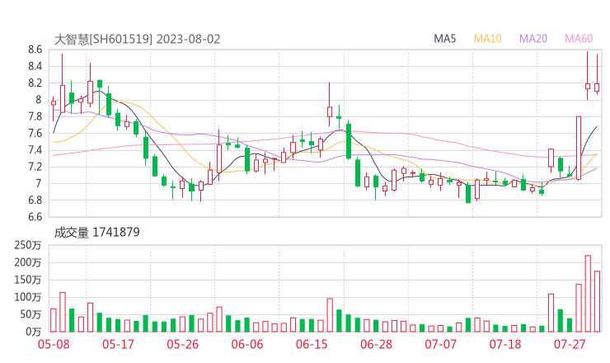The height and width of the screenshot is (363, 610).
Task: Click the 0万 volume axis label
Action: point(34,332)
